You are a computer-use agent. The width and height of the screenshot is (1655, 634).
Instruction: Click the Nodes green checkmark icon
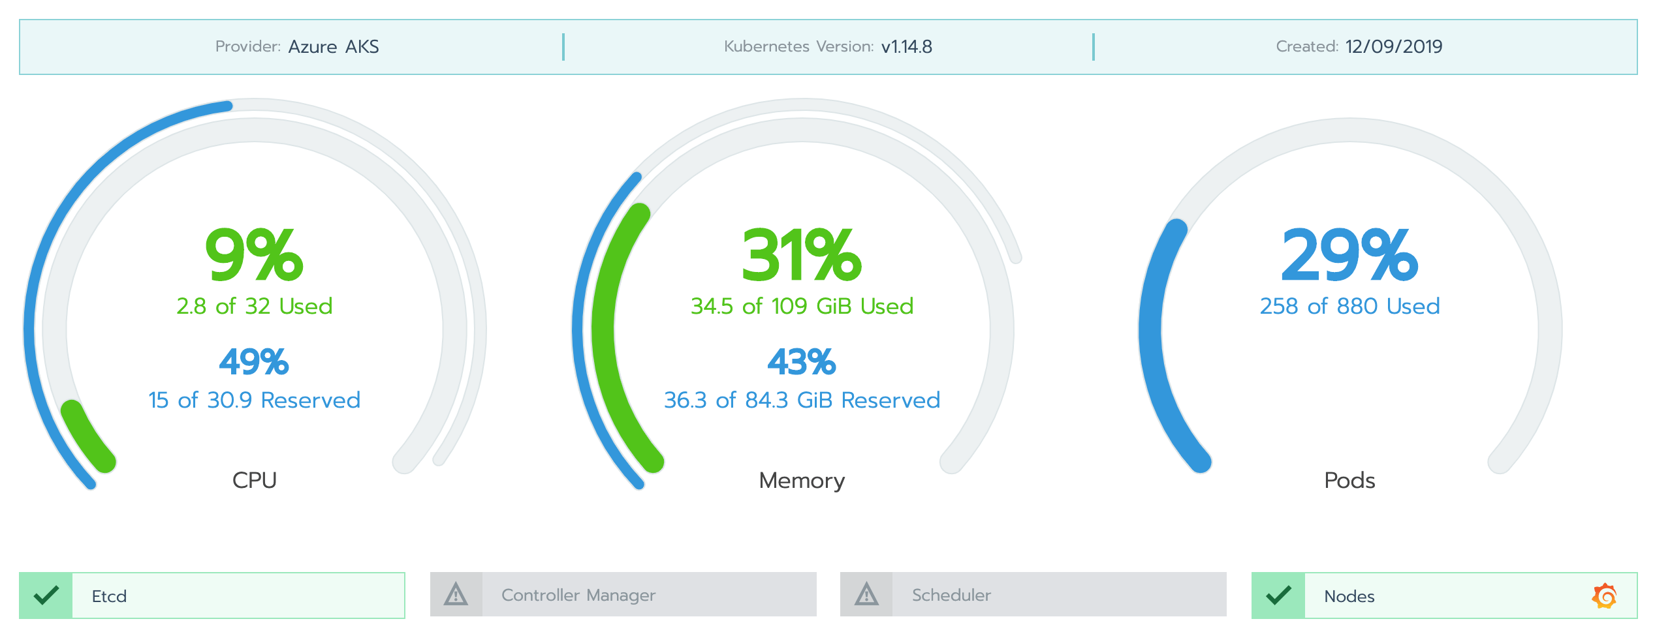tap(1278, 596)
